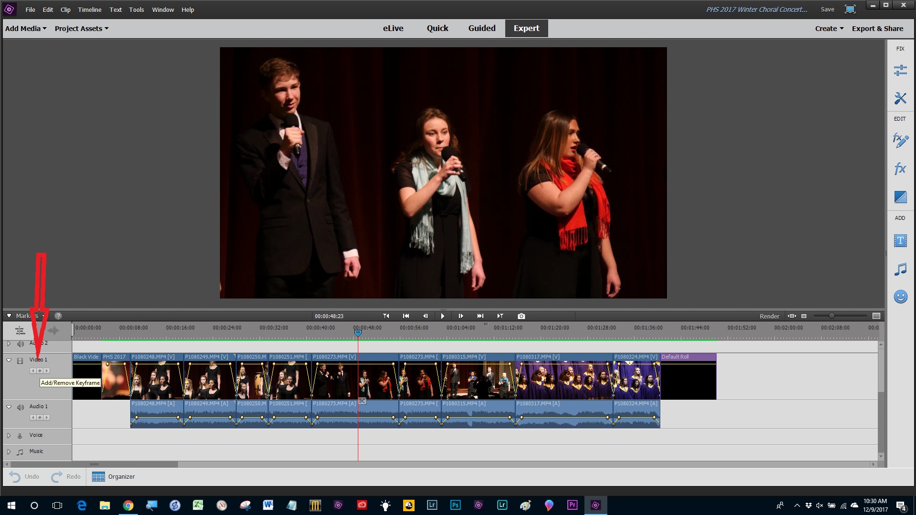Open the Create dropdown

(829, 29)
